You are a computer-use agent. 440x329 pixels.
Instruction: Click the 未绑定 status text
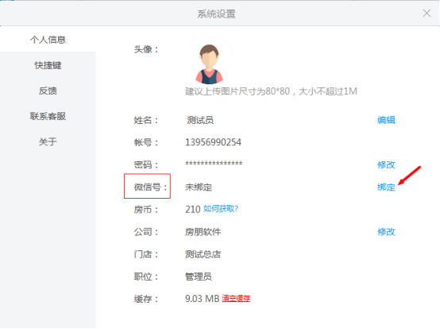pos(199,188)
